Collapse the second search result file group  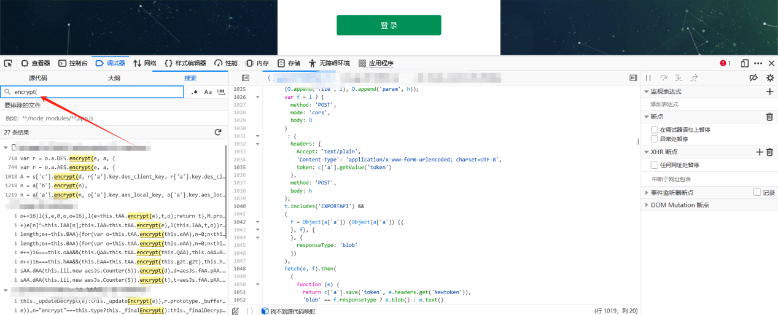(x=6, y=290)
